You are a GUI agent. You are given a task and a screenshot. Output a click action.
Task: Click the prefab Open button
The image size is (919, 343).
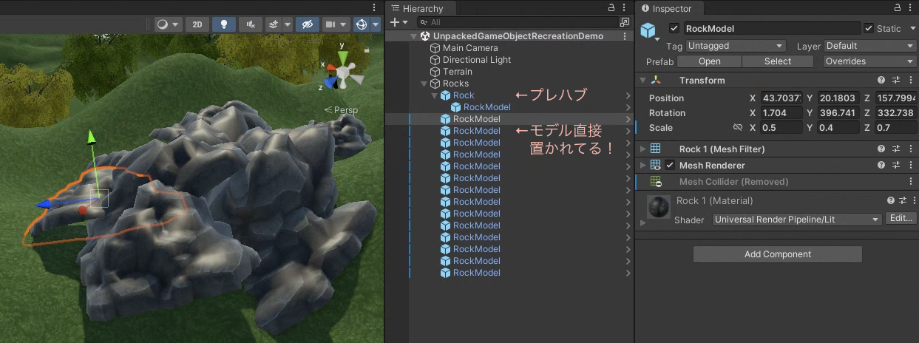tap(709, 61)
